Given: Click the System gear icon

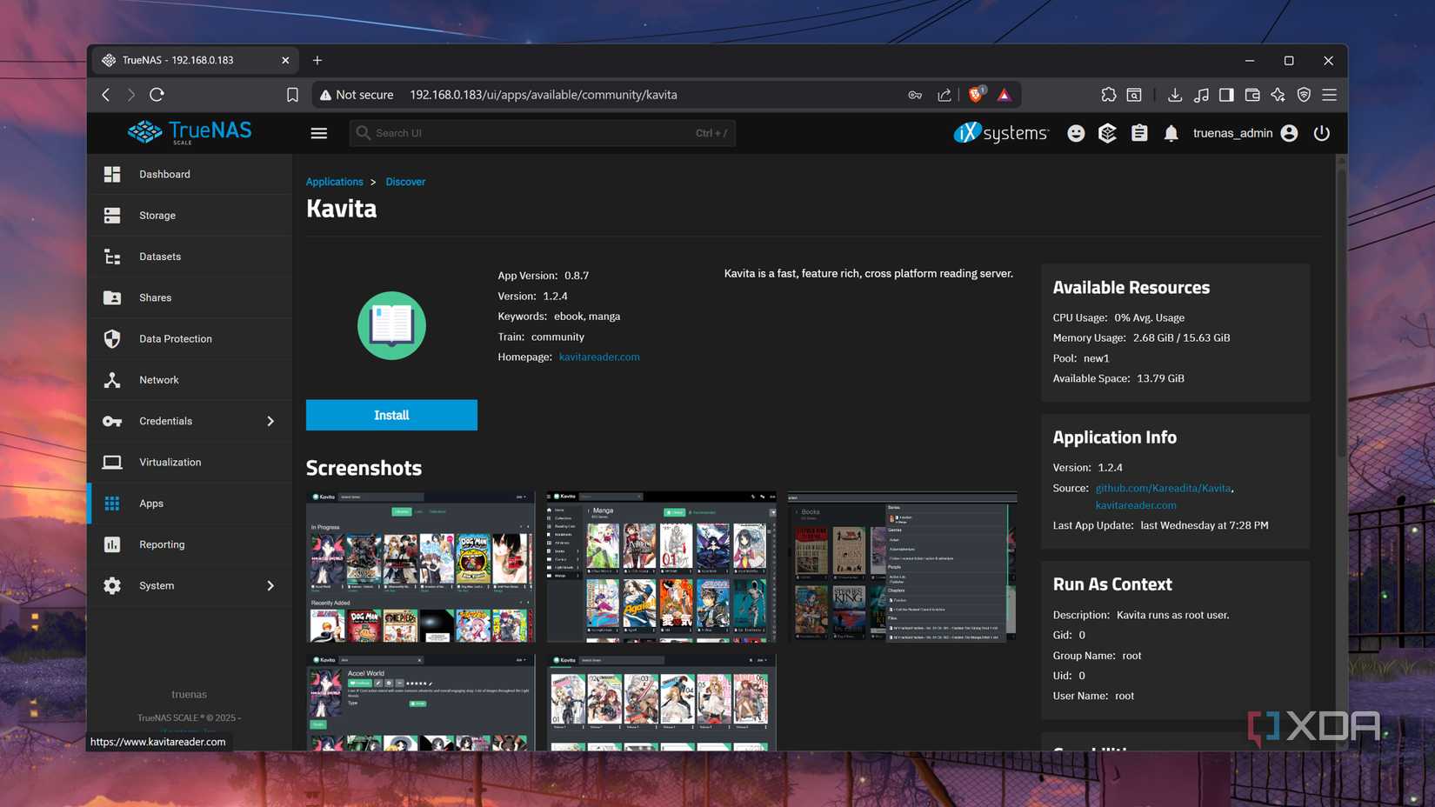Looking at the screenshot, I should (112, 585).
